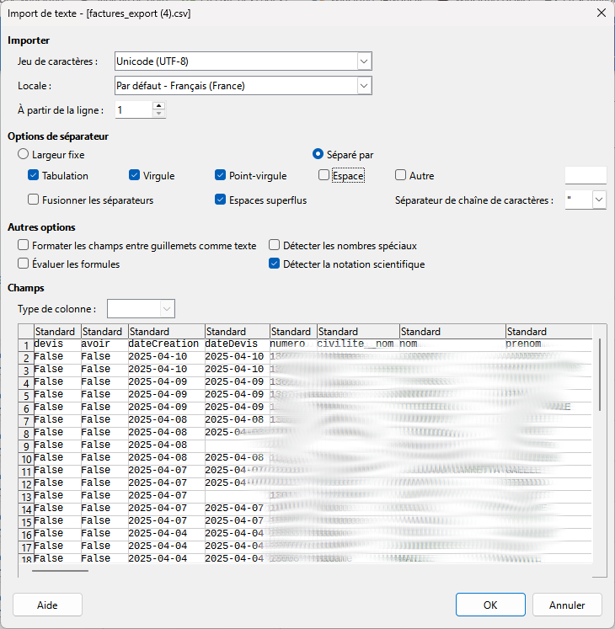Increase the À partir de la ligne value

point(159,105)
